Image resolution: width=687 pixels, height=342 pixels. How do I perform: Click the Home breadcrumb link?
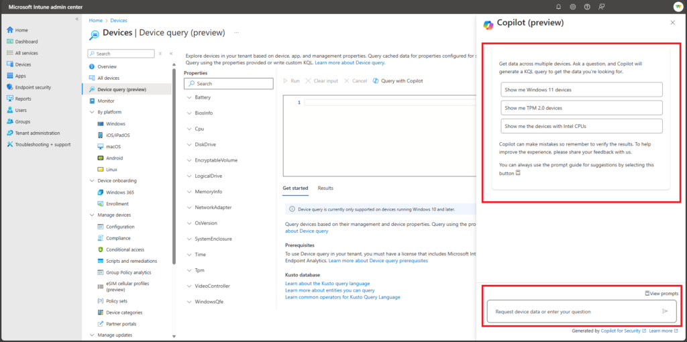(x=95, y=21)
